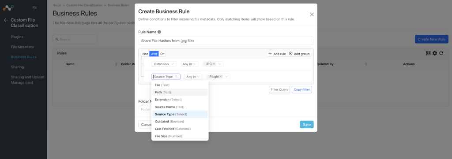Image resolution: width=452 pixels, height=159 pixels.
Task: Click Create New Rule button
Action: [x=432, y=39]
